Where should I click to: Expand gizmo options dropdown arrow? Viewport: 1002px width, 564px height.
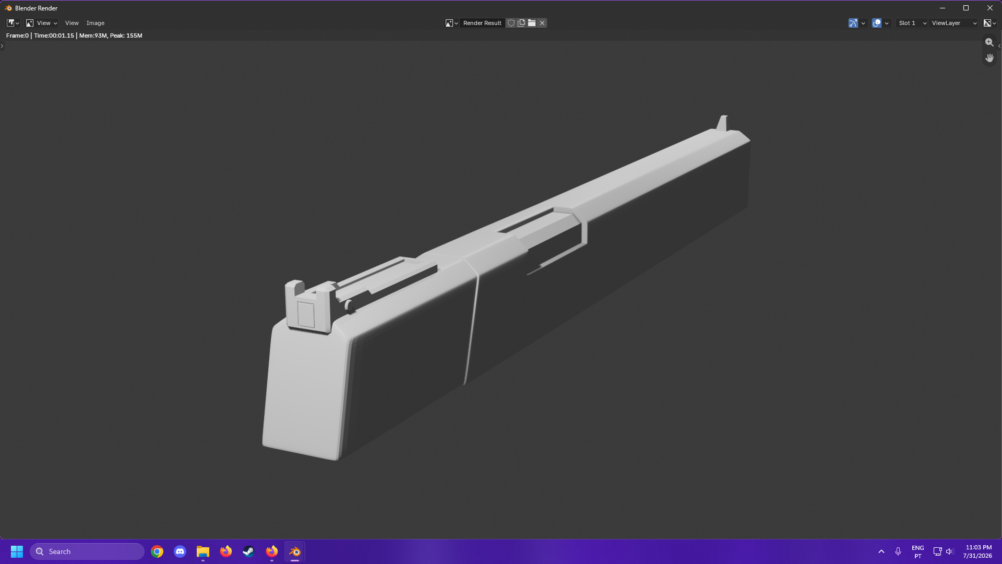(863, 23)
